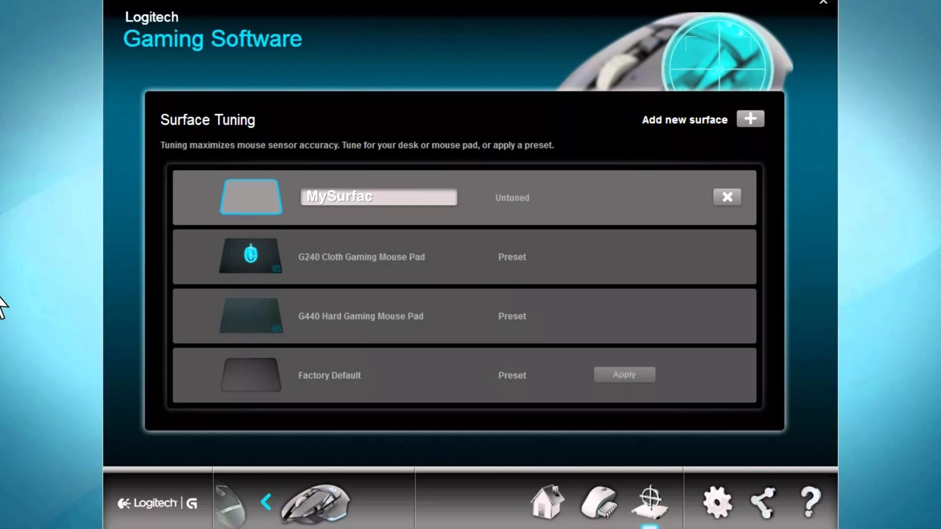Open the Home screen icon
Screen dimensions: 941x529
547,502
